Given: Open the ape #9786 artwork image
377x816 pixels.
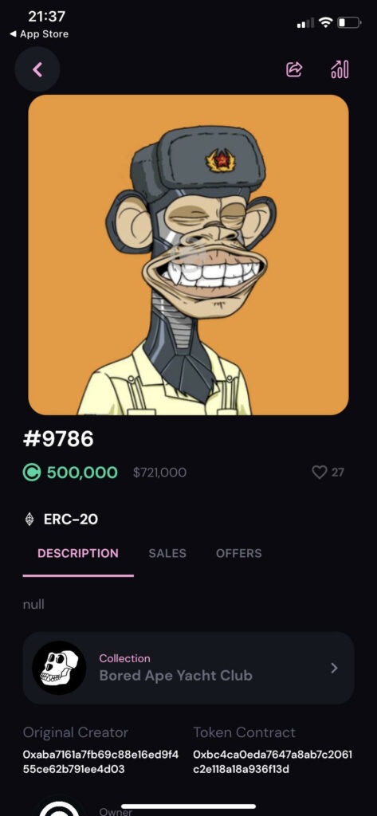Looking at the screenshot, I should 188,254.
